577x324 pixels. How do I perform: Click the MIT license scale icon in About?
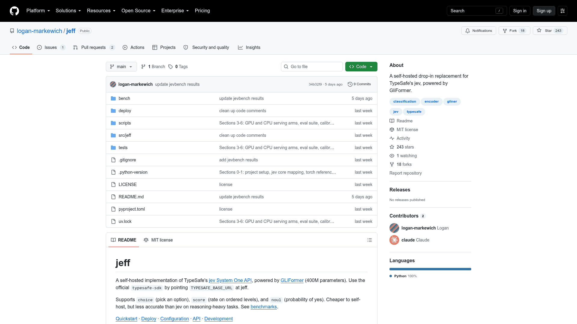click(392, 130)
